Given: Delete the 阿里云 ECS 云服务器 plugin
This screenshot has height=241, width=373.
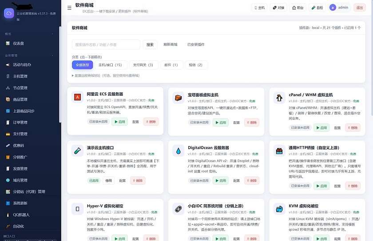Looking at the screenshot, I should (x=151, y=122).
